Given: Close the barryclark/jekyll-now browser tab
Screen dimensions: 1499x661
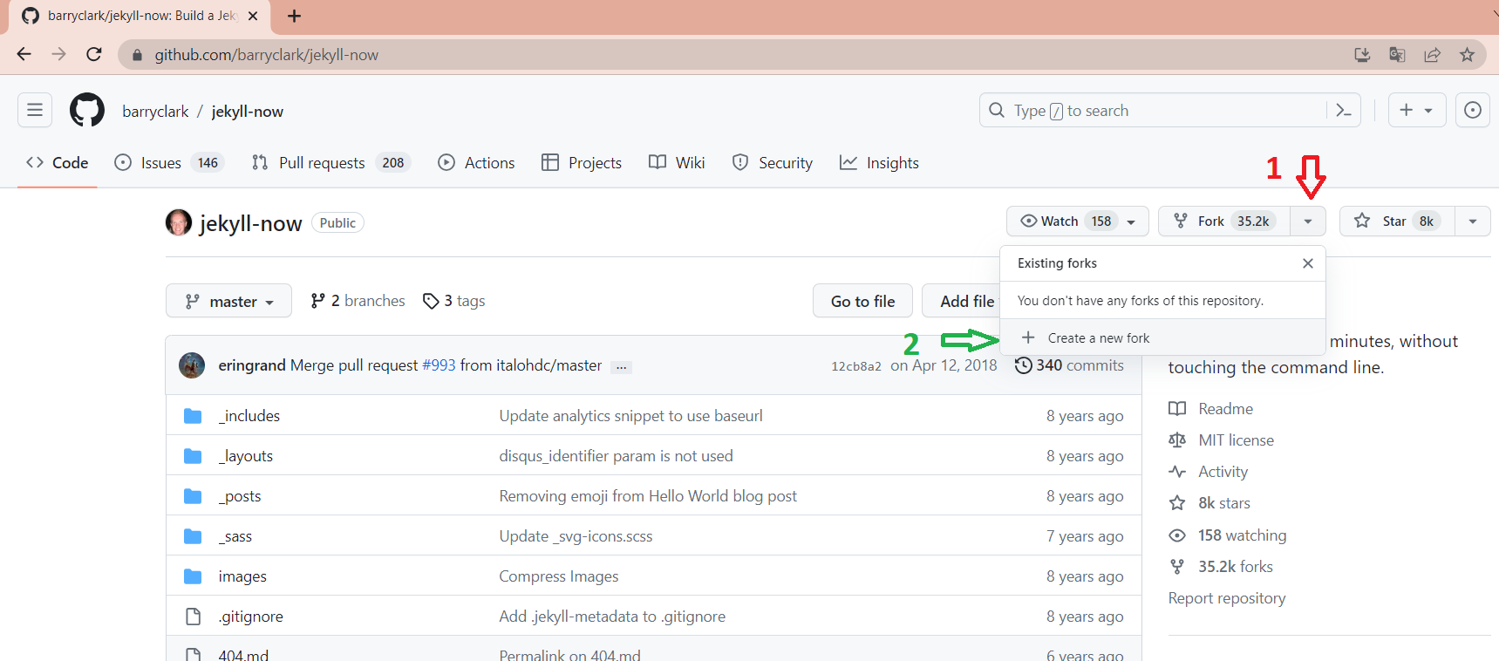Looking at the screenshot, I should tap(253, 16).
